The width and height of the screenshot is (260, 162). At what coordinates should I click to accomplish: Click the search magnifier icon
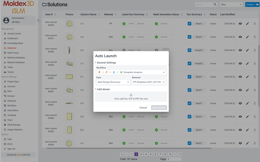(215, 4)
